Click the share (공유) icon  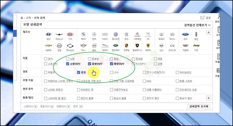point(202,18)
